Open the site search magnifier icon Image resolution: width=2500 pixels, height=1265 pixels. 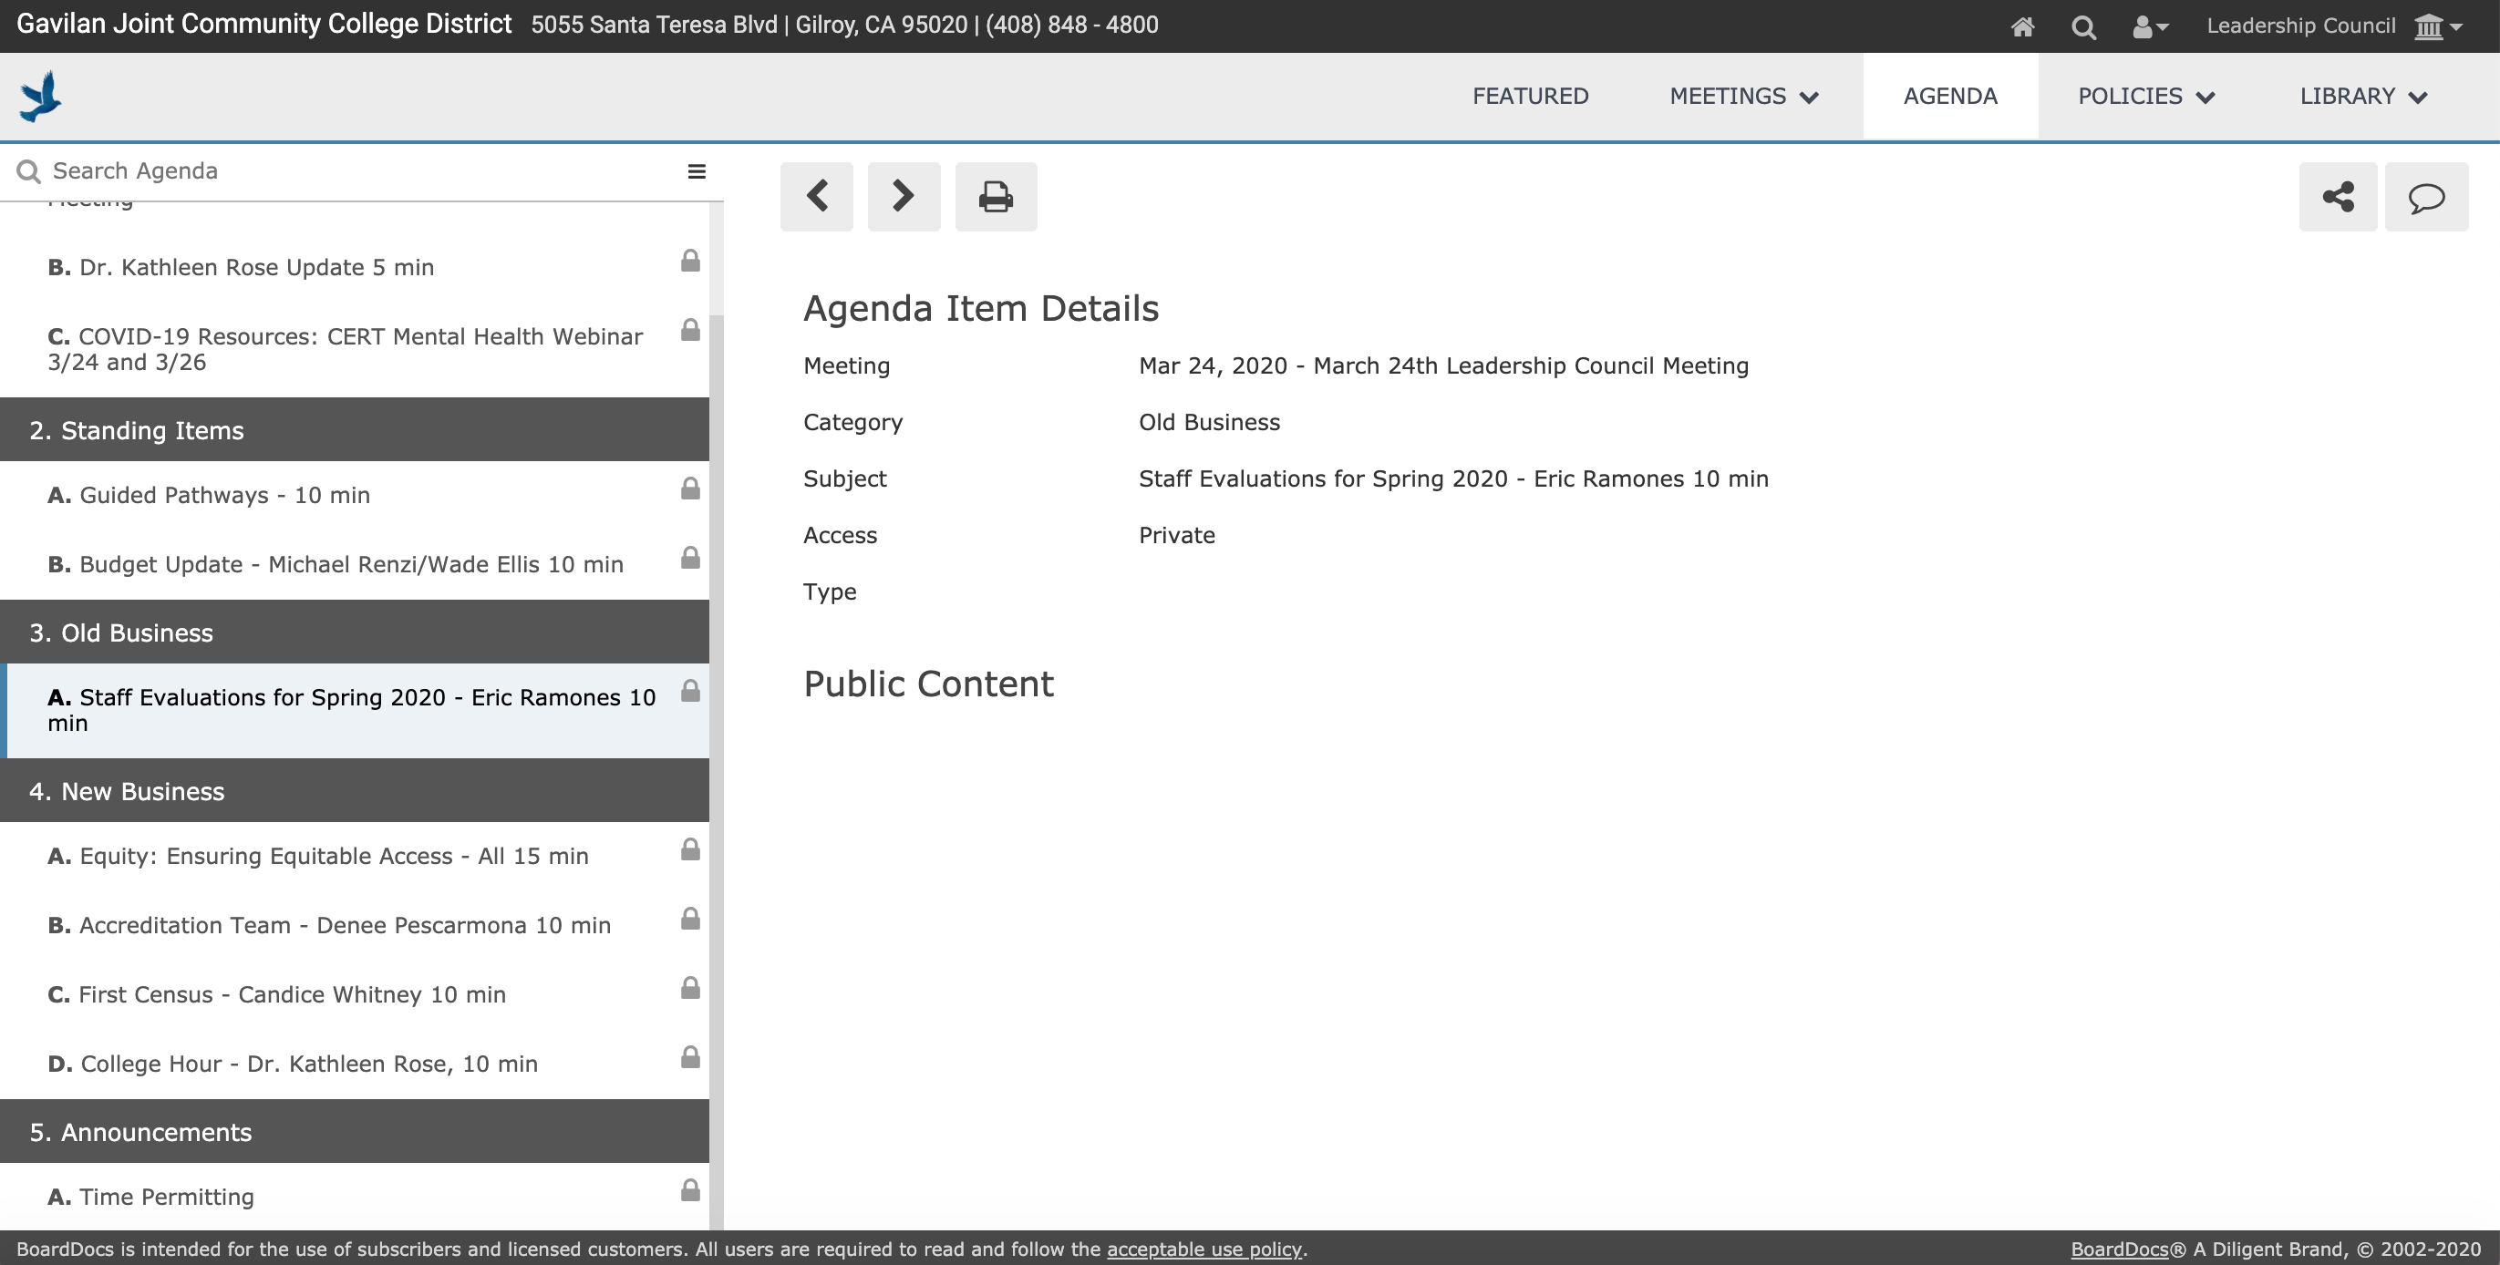tap(2082, 26)
